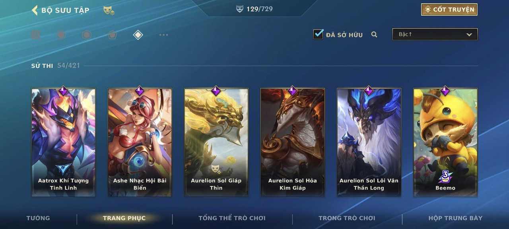This screenshot has width=509, height=229.
Task: Open the Hộp Trưng Bày tab
Action: pyautogui.click(x=455, y=218)
